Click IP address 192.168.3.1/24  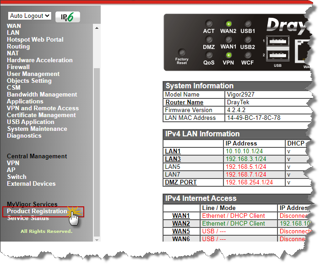coord(246,159)
